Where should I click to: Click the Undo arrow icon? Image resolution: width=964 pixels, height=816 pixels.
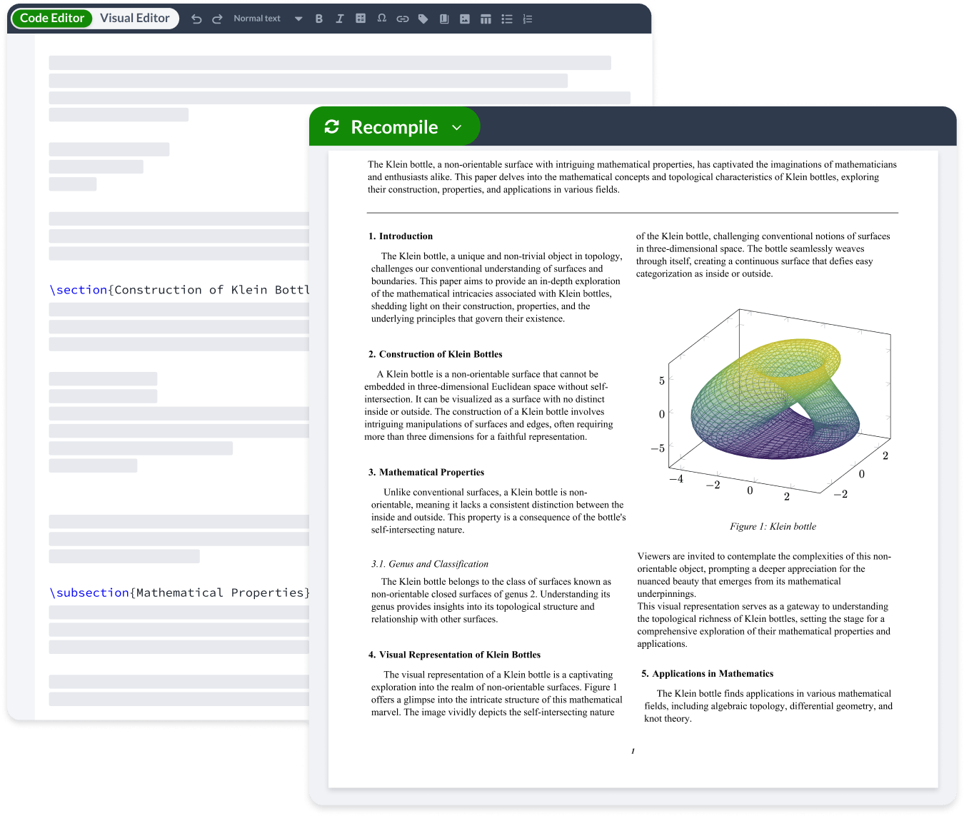(196, 19)
